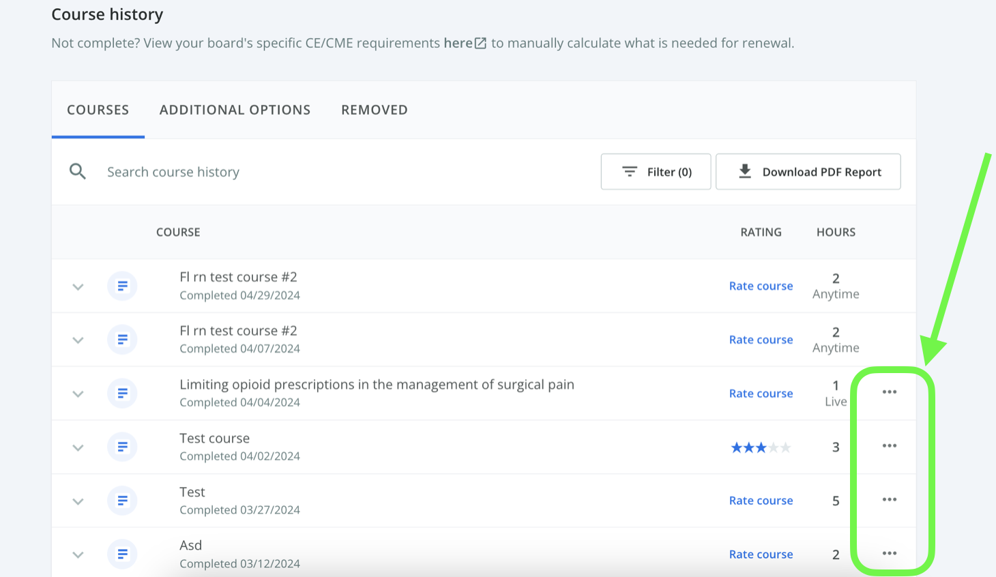Open three-dot menu for Test course row
This screenshot has width=996, height=577.
coord(889,446)
